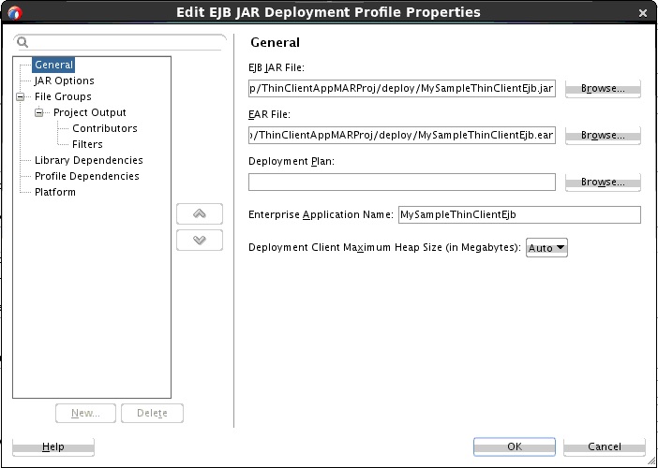Open Help for this dialog
The width and height of the screenshot is (658, 468).
tap(53, 447)
